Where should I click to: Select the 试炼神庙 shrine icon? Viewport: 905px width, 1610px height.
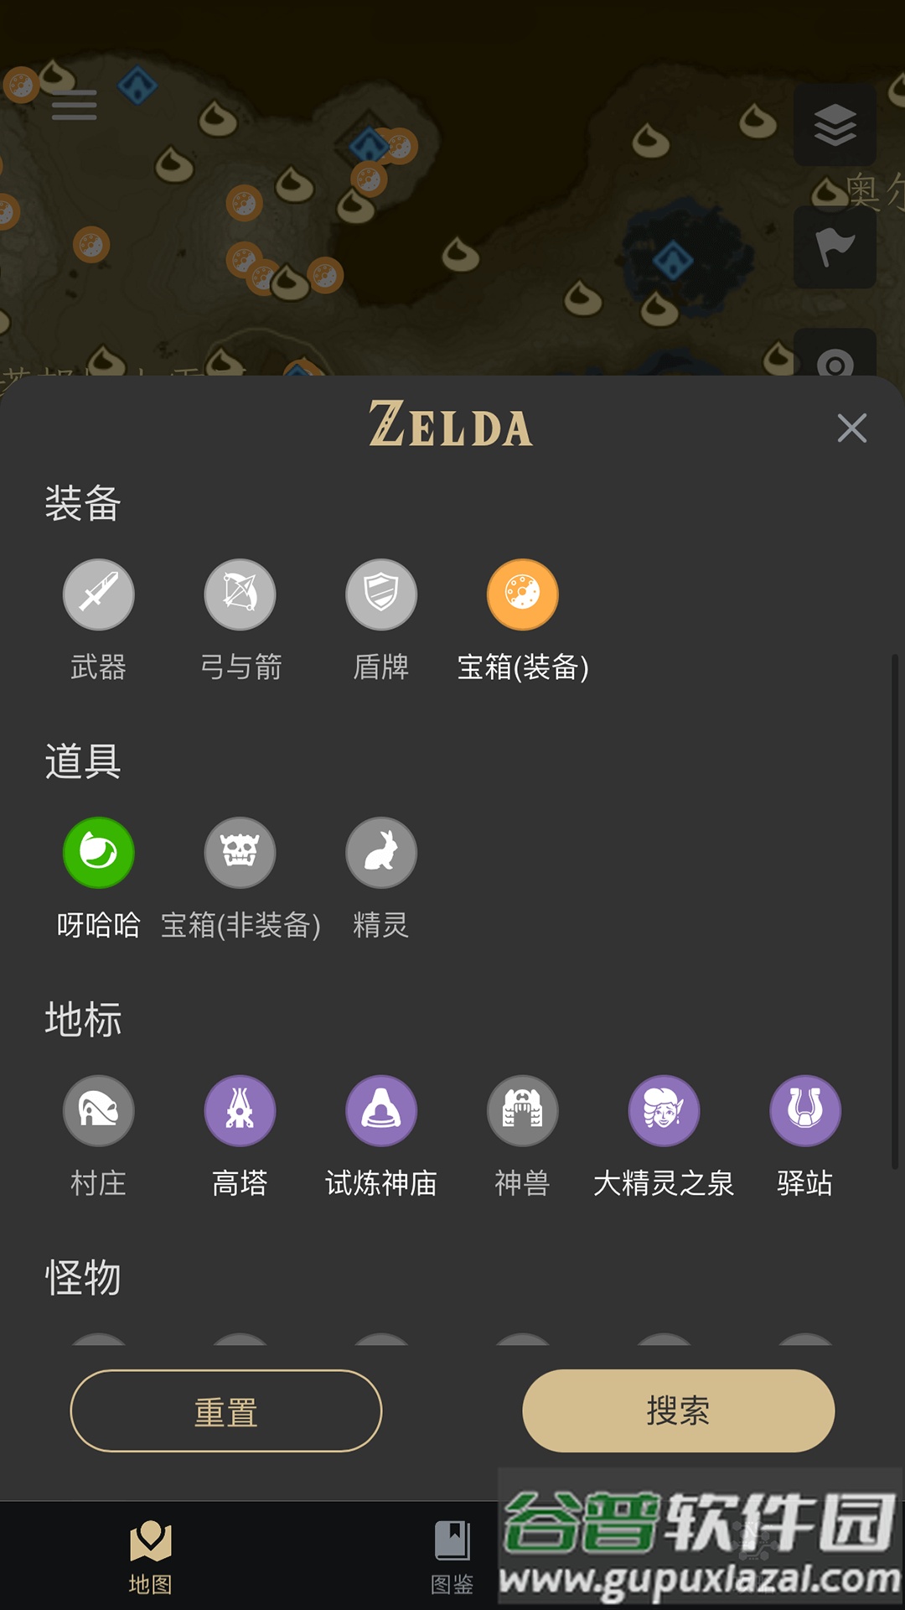point(381,1109)
